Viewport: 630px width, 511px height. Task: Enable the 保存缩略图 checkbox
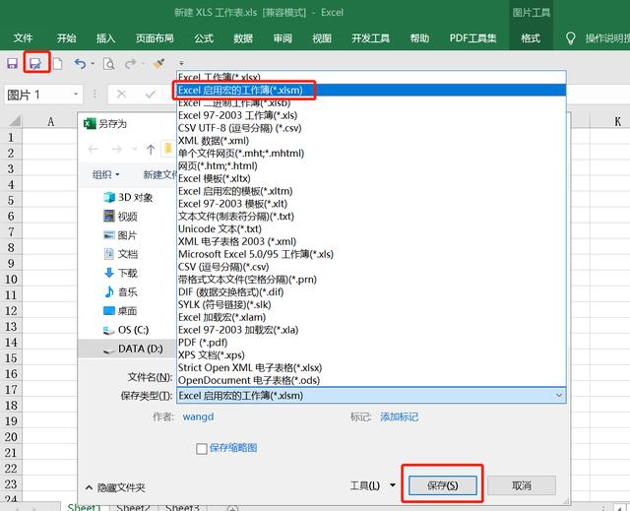click(x=201, y=448)
